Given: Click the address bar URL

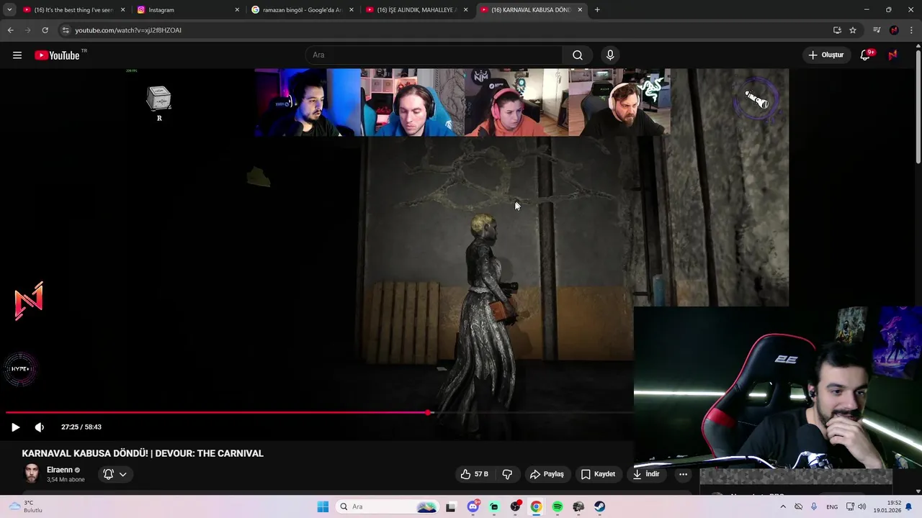Looking at the screenshot, I should [128, 30].
